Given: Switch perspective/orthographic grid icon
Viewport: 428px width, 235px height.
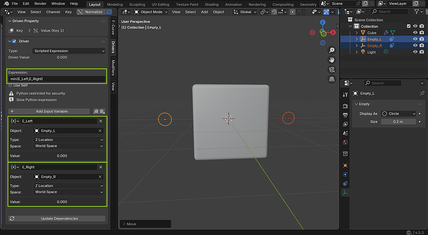Looking at the screenshot, I should 332,79.
